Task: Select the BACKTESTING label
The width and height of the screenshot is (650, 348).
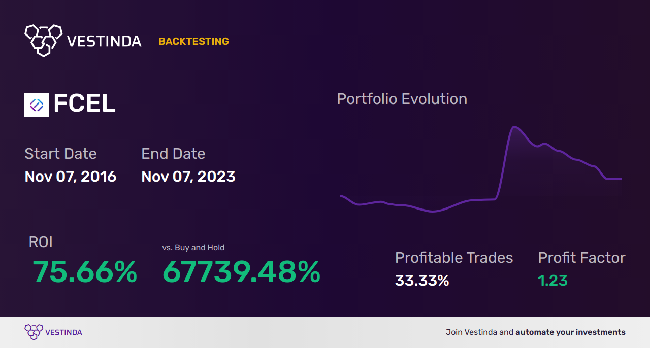Action: click(193, 42)
